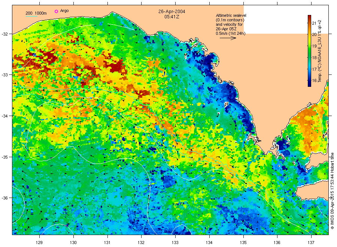Click the 19 colorbar tick label

click(x=314, y=46)
